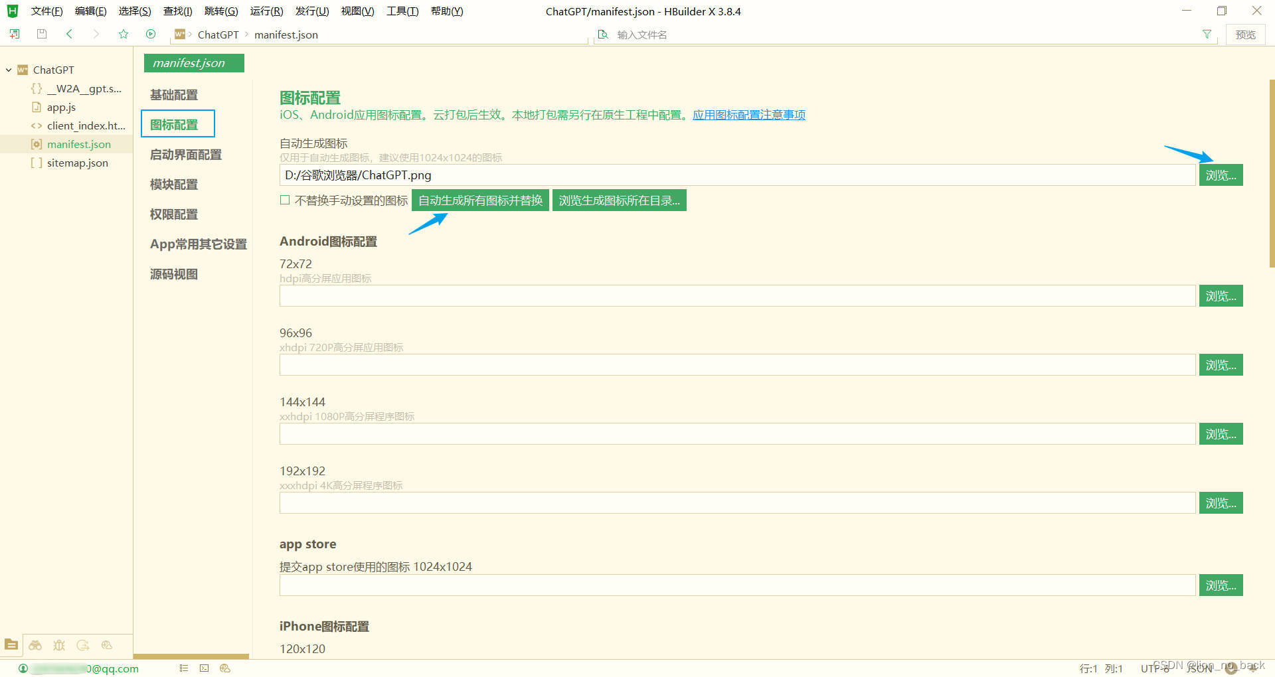The image size is (1275, 677).
Task: Click the cloud globe icon in status bar
Action: 225,668
